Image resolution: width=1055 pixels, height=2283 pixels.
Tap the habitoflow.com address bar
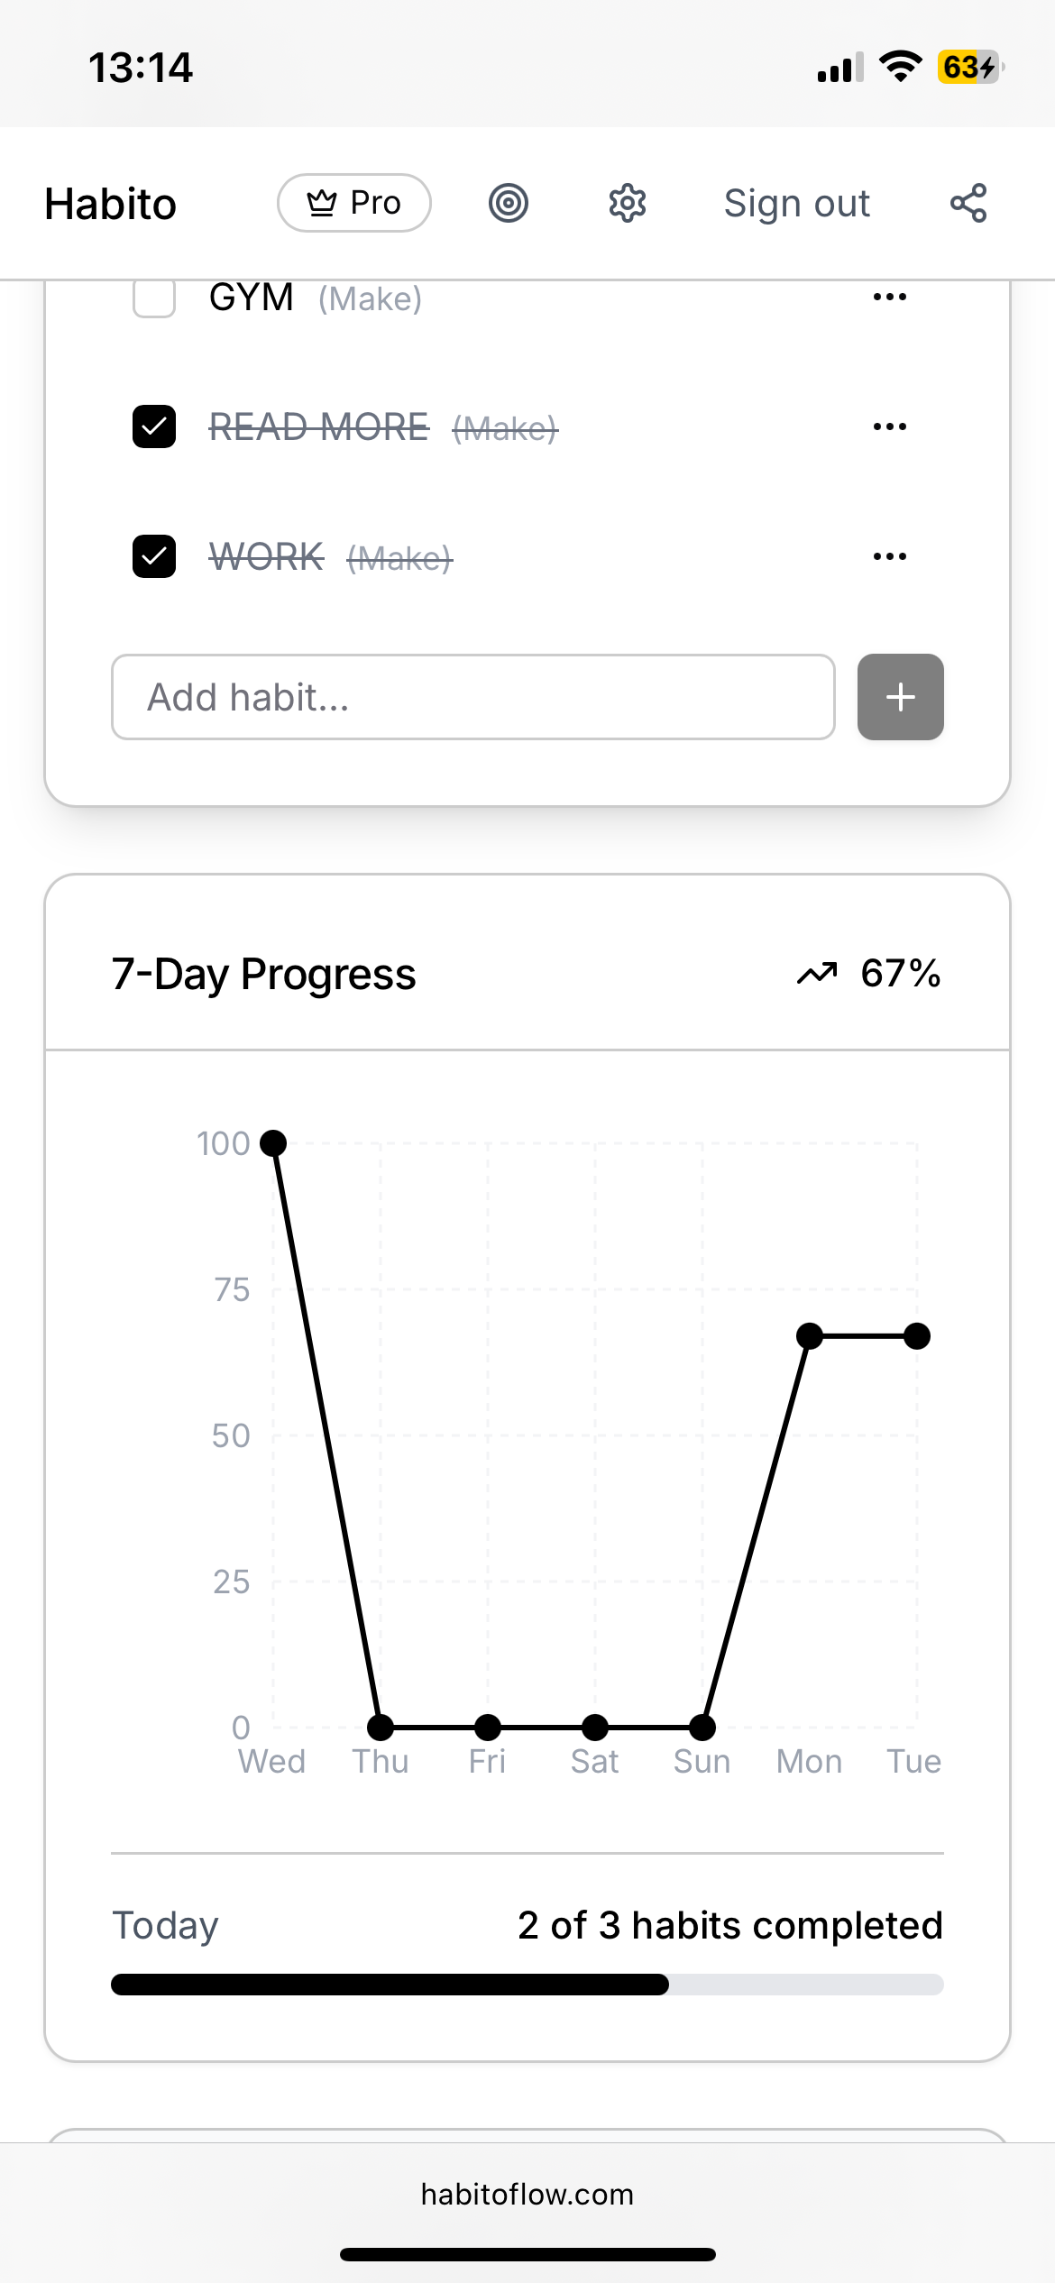pyautogui.click(x=527, y=2194)
